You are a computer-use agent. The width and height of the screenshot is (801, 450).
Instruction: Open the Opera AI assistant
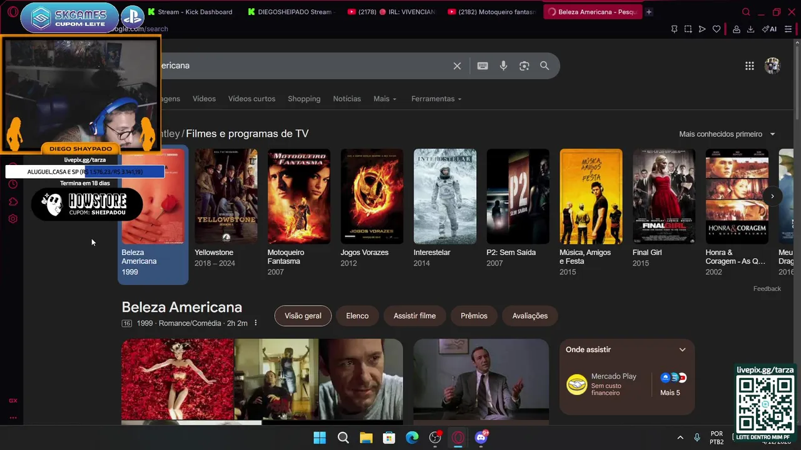(x=770, y=29)
